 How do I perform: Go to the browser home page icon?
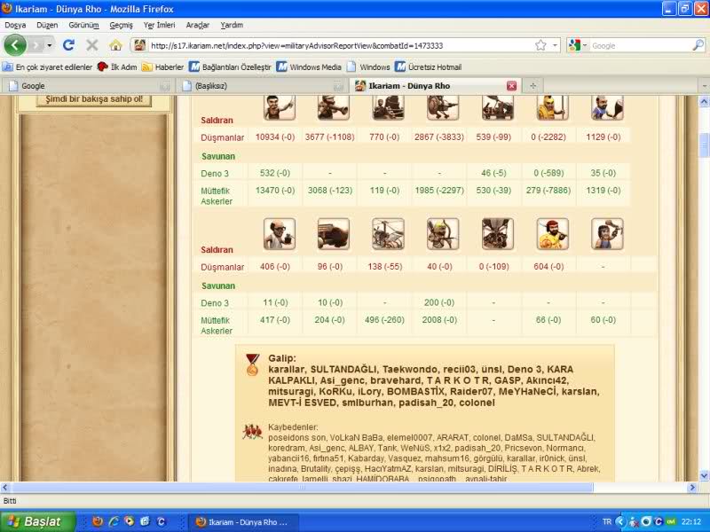tap(115, 44)
